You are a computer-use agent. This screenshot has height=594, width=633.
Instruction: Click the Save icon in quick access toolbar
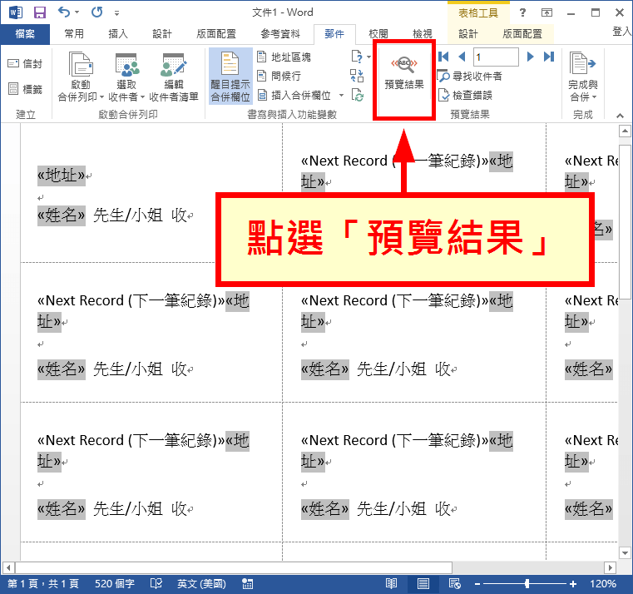click(x=40, y=12)
